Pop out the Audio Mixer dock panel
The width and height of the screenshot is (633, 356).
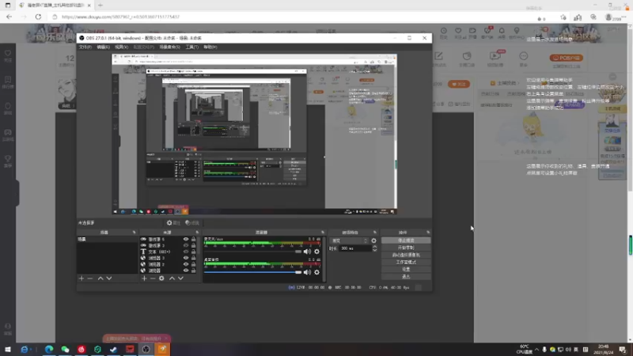click(323, 233)
